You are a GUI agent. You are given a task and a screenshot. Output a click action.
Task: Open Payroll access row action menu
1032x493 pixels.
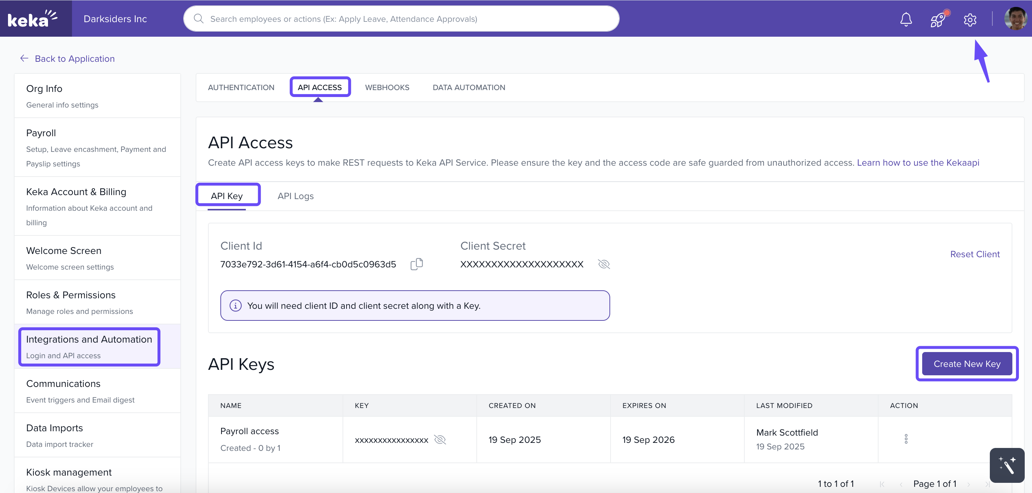[x=906, y=439]
